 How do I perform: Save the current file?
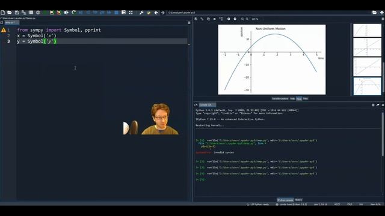(x=17, y=13)
